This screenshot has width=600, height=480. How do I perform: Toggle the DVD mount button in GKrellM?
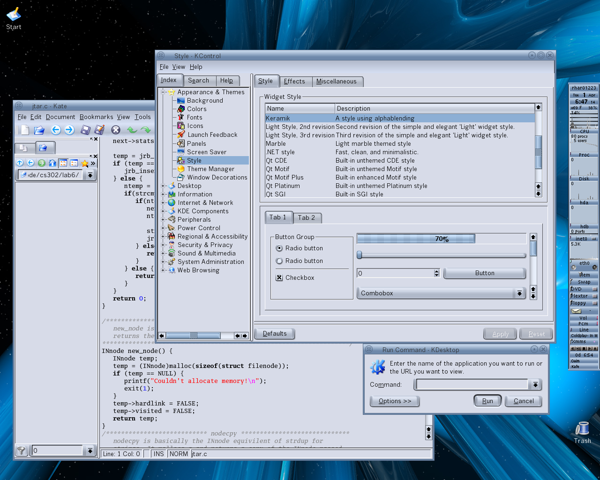594,289
